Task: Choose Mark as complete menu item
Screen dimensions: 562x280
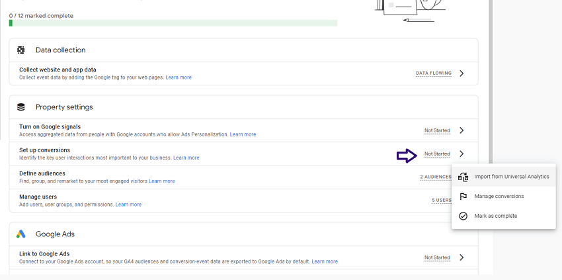Action: click(x=504, y=216)
